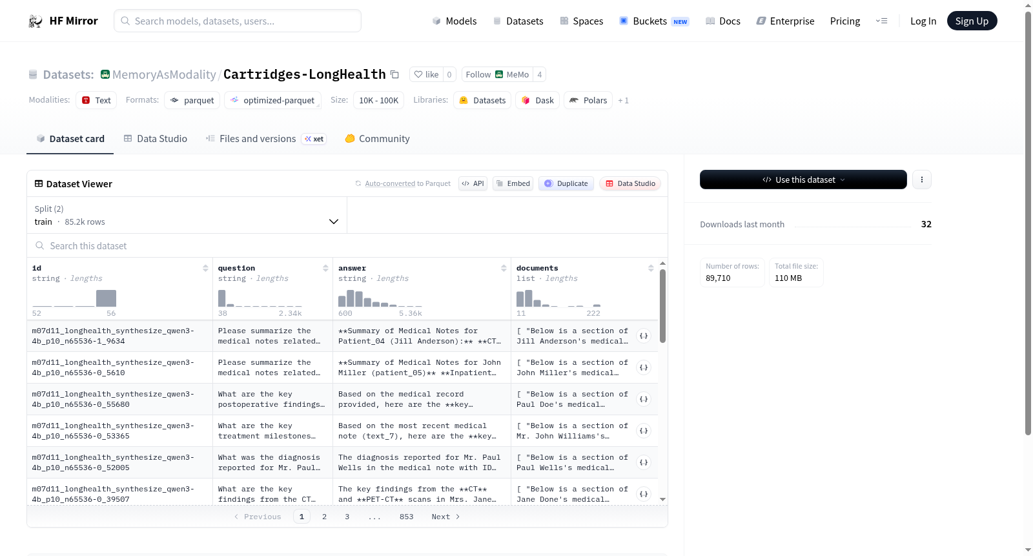Open the MeMo organization avatar icon
This screenshot has height=556, width=1033.
coord(499,74)
